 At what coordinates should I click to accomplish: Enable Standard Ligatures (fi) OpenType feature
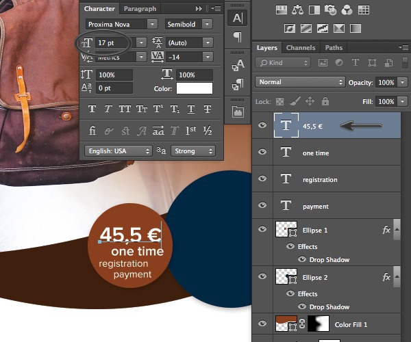(x=92, y=131)
